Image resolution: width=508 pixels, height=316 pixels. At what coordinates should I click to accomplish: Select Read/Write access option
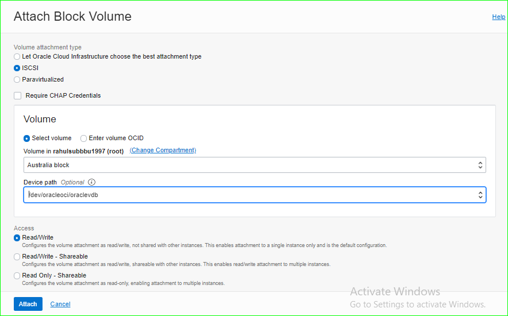tap(17, 238)
